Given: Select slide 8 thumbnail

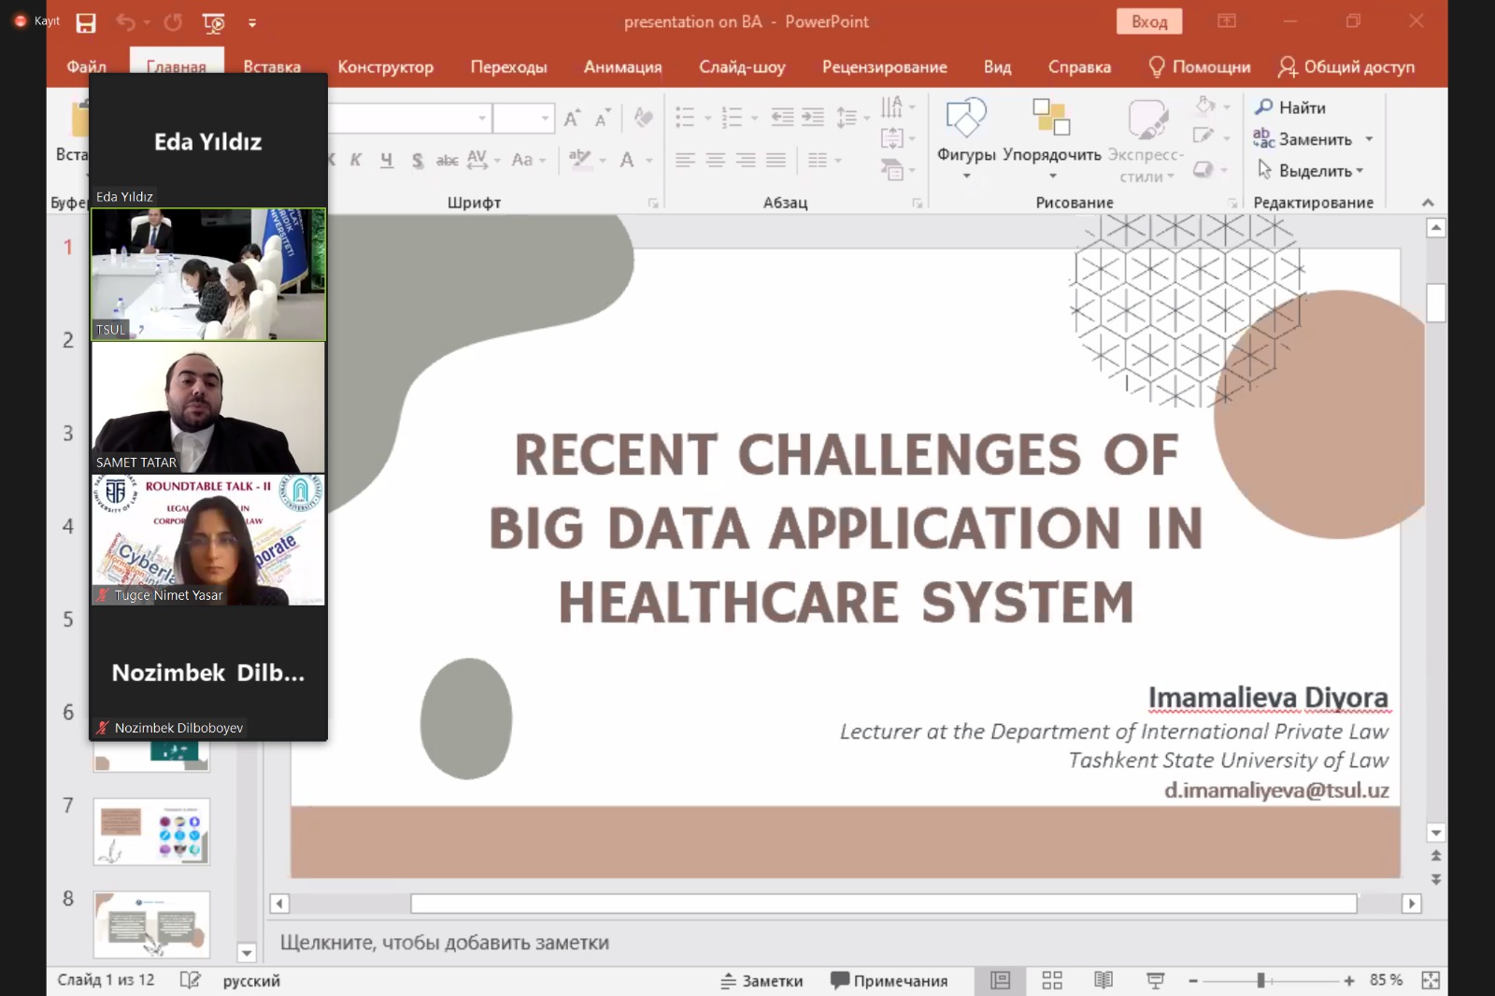Looking at the screenshot, I should point(151,924).
